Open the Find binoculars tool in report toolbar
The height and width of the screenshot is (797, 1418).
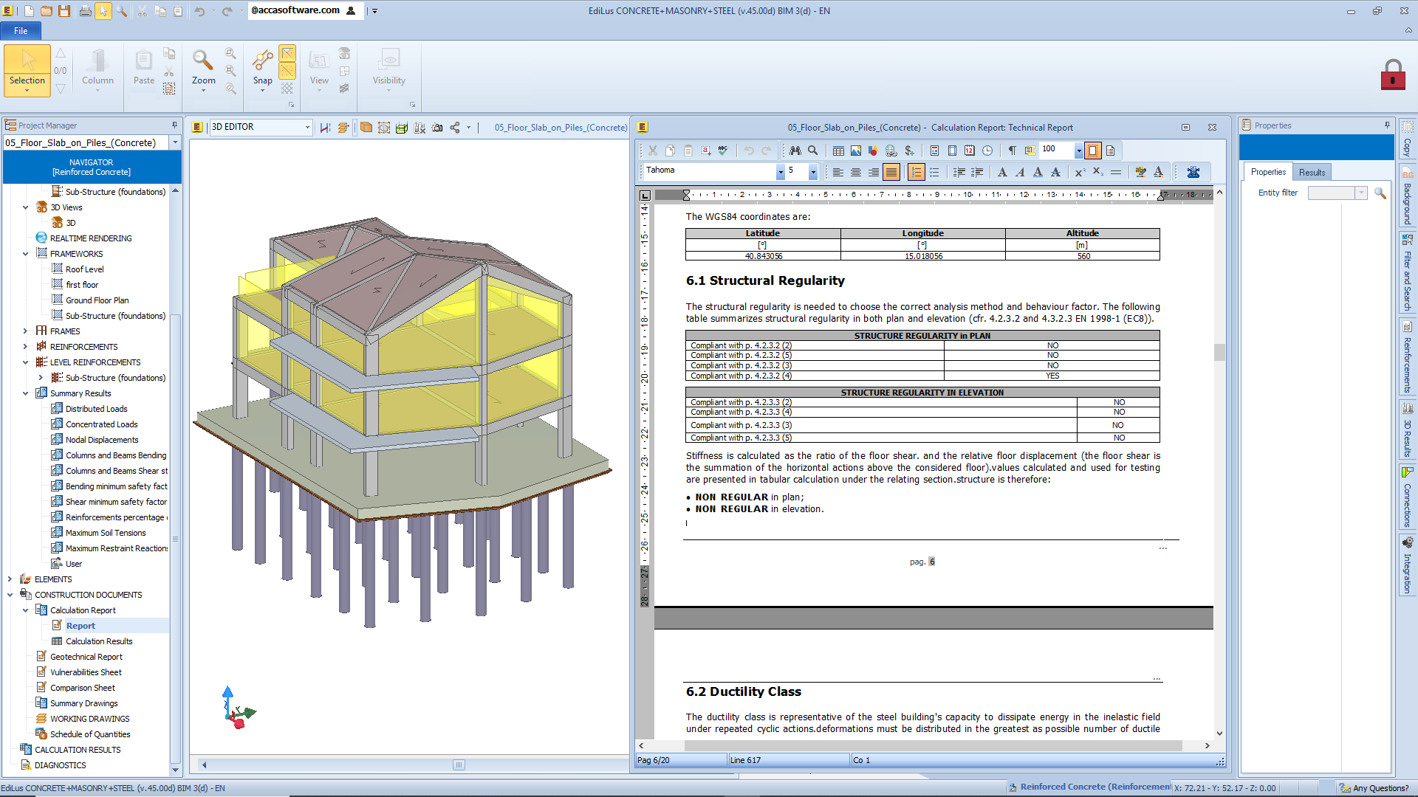795,151
